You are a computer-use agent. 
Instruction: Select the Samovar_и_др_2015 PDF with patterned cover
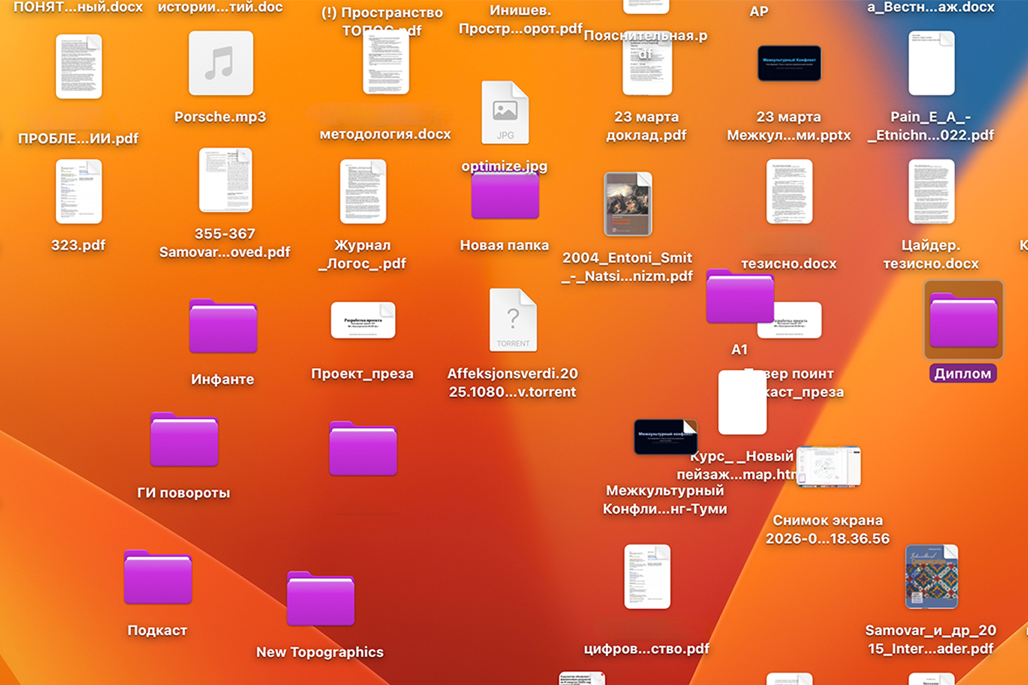pyautogui.click(x=931, y=577)
